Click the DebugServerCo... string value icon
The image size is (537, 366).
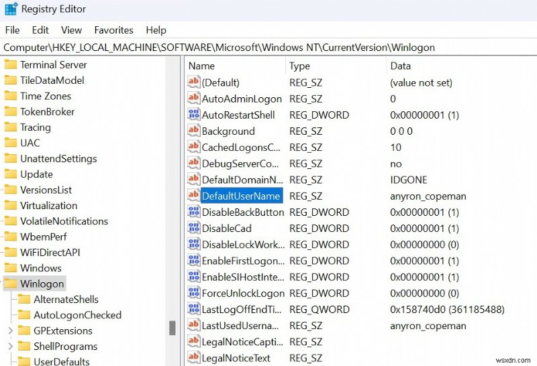coord(194,163)
